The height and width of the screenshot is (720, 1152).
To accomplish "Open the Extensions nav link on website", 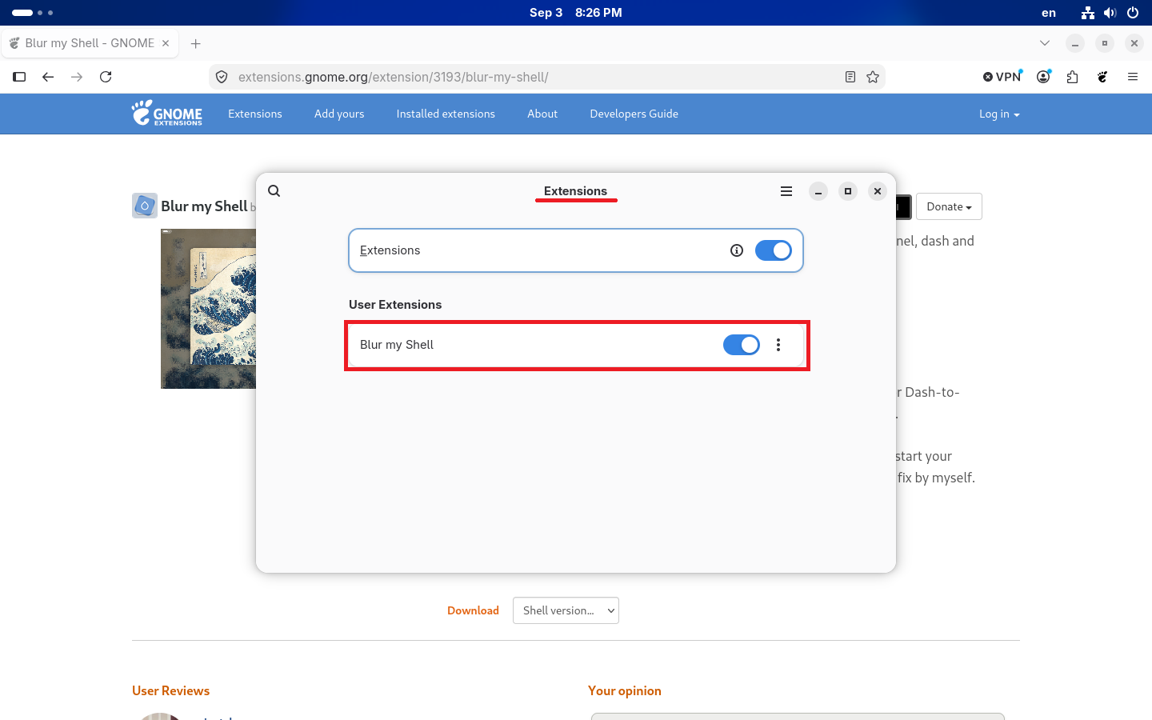I will pyautogui.click(x=255, y=114).
